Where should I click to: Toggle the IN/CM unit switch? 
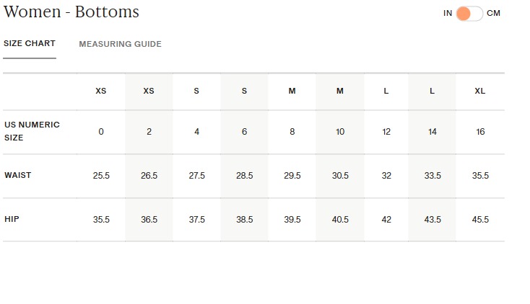point(469,14)
